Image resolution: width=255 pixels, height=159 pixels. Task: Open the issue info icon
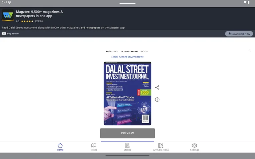[157, 99]
